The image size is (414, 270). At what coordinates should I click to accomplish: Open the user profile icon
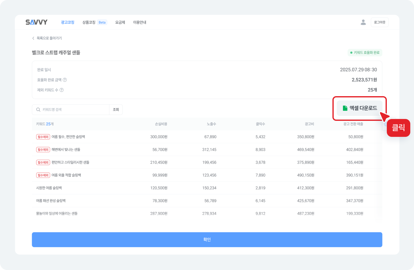click(363, 22)
